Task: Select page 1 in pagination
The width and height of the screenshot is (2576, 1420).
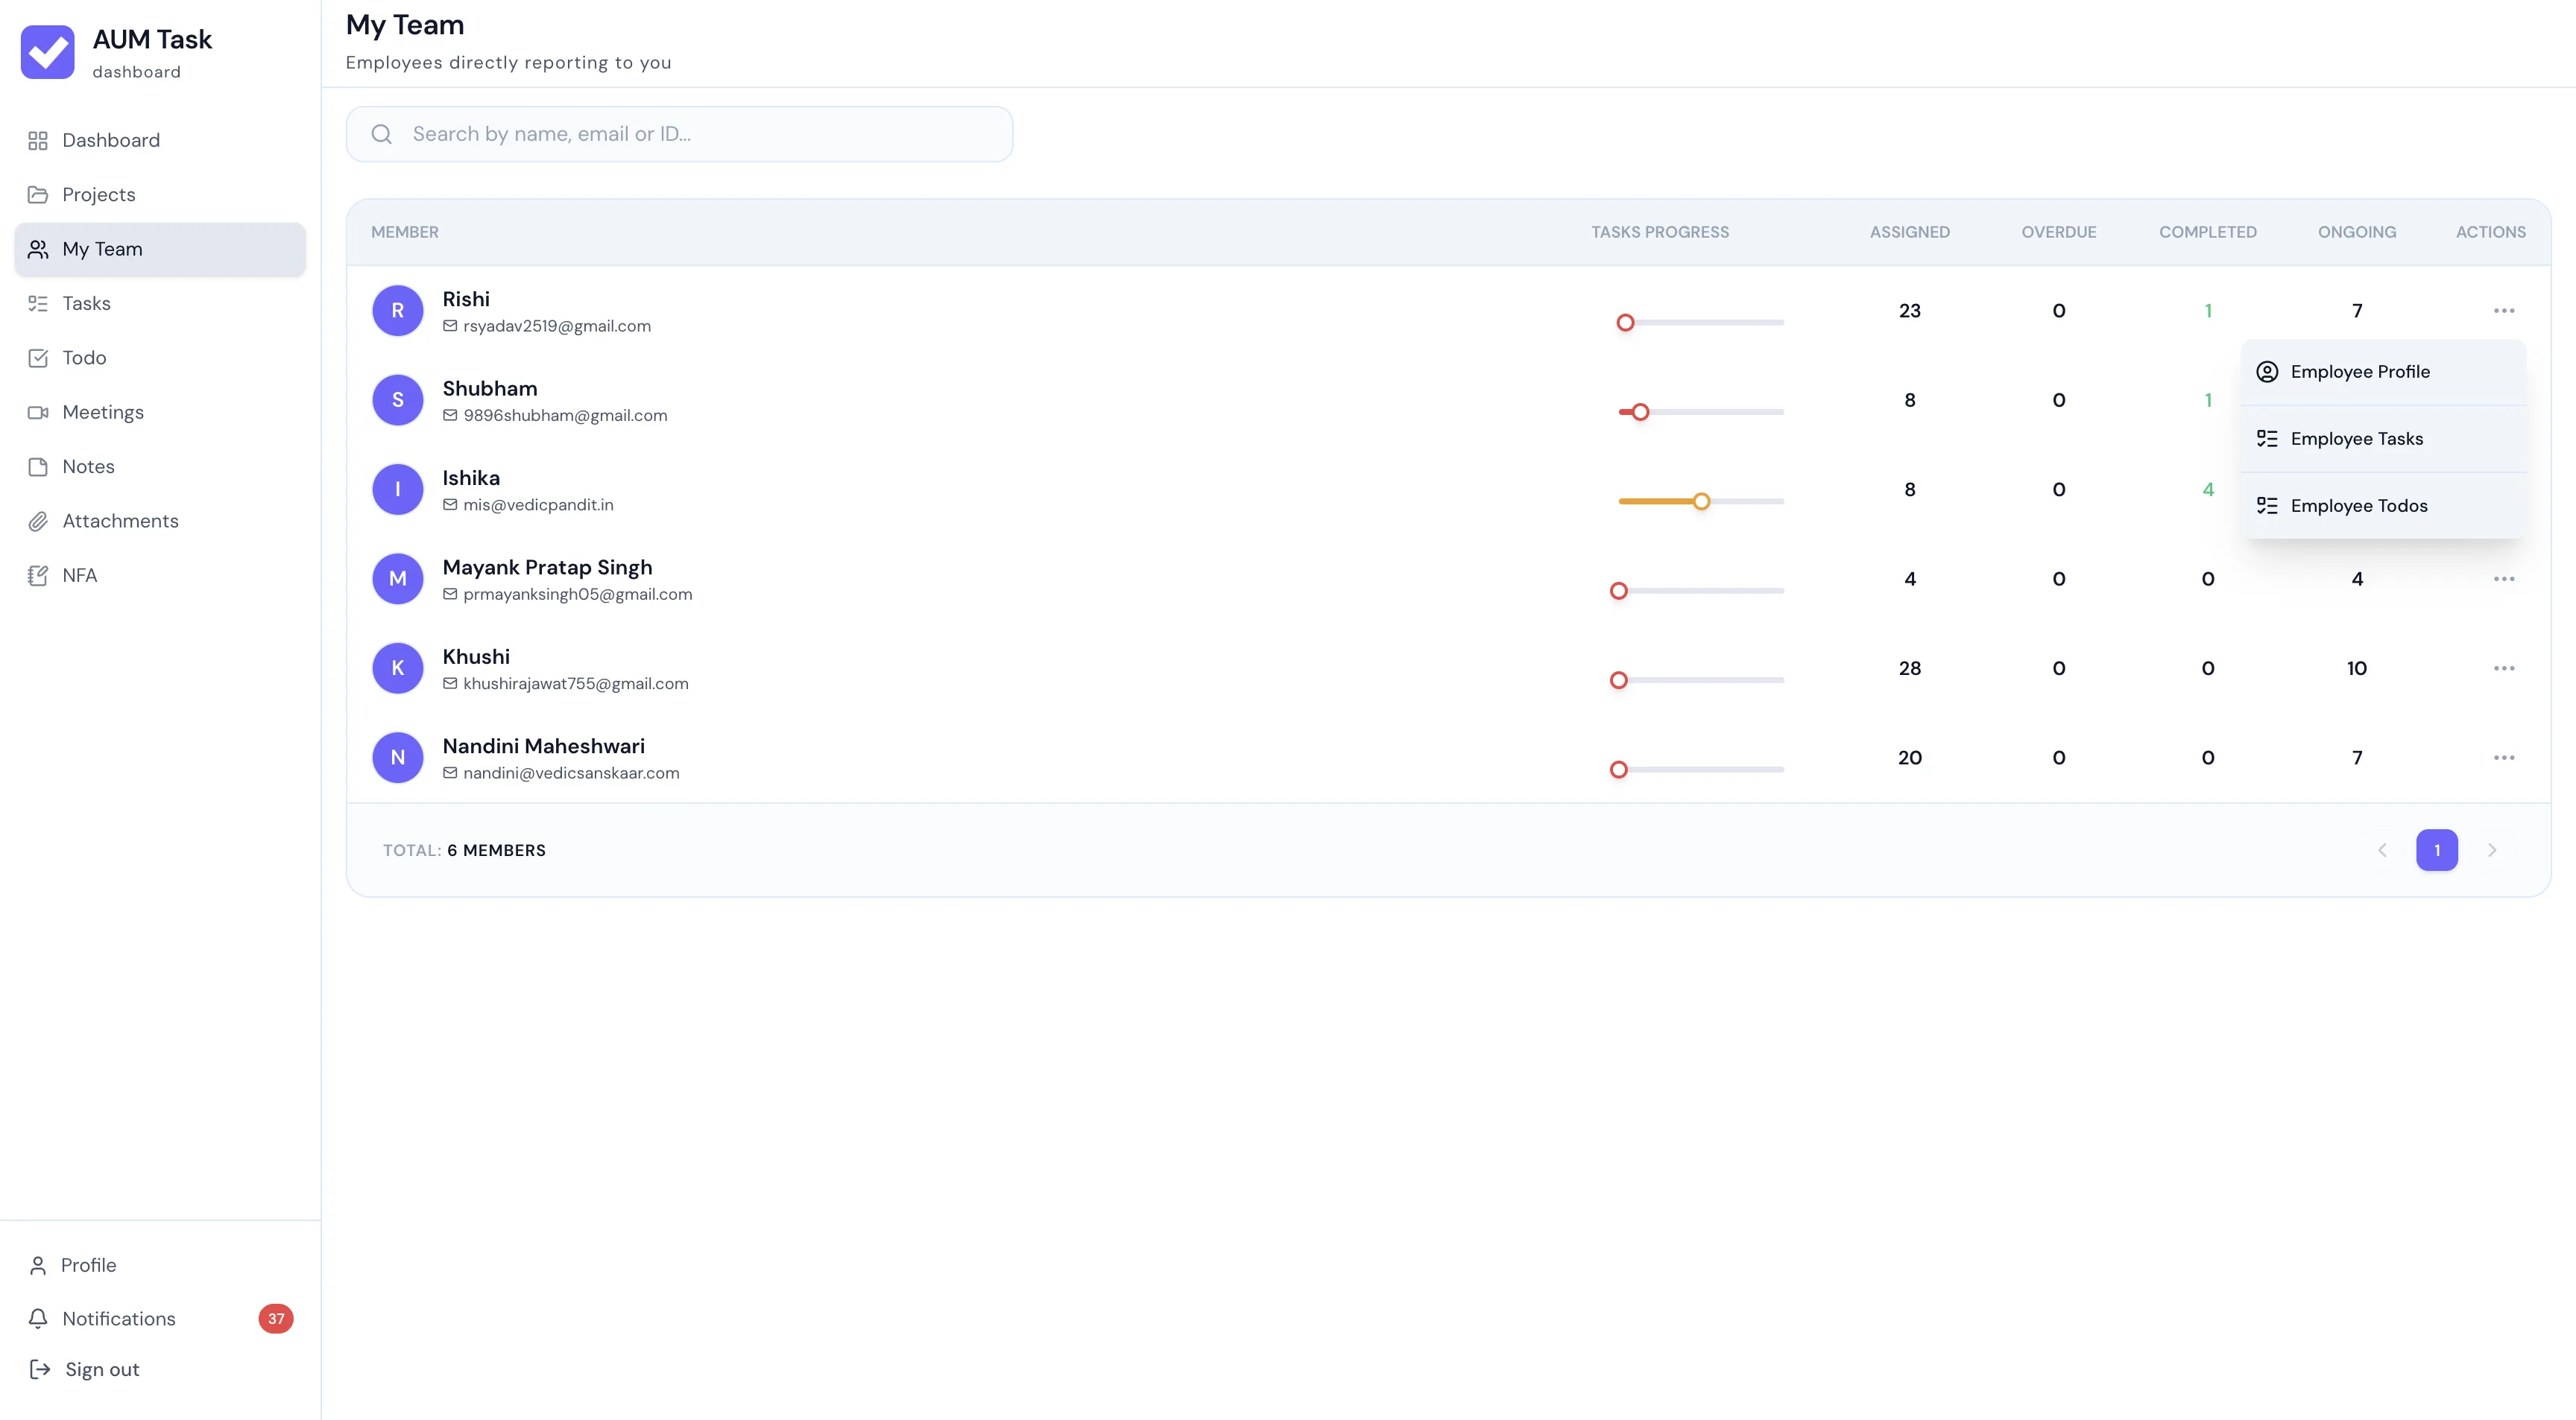Action: pos(2437,850)
